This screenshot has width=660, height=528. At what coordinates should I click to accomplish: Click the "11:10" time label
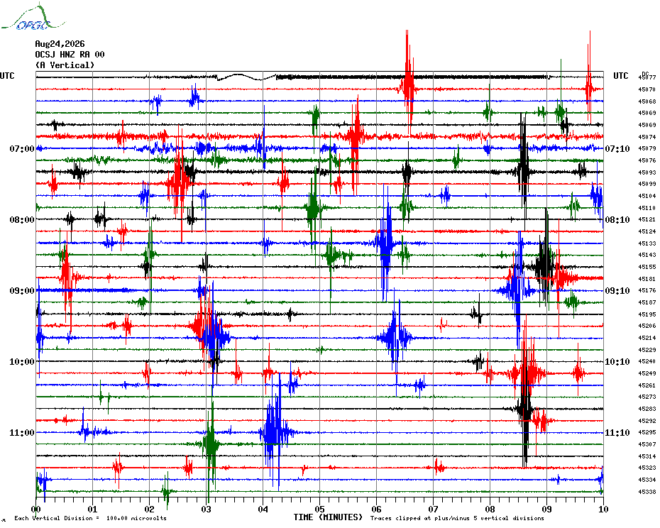click(617, 433)
